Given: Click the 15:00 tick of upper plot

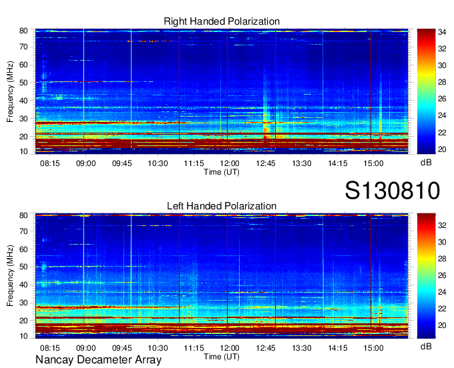Looking at the screenshot, I should (373, 163).
